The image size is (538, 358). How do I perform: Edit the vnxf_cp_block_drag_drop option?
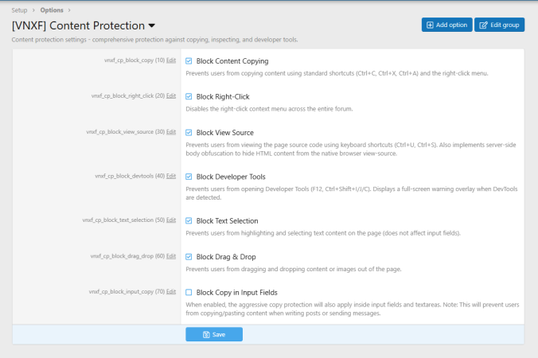click(171, 256)
